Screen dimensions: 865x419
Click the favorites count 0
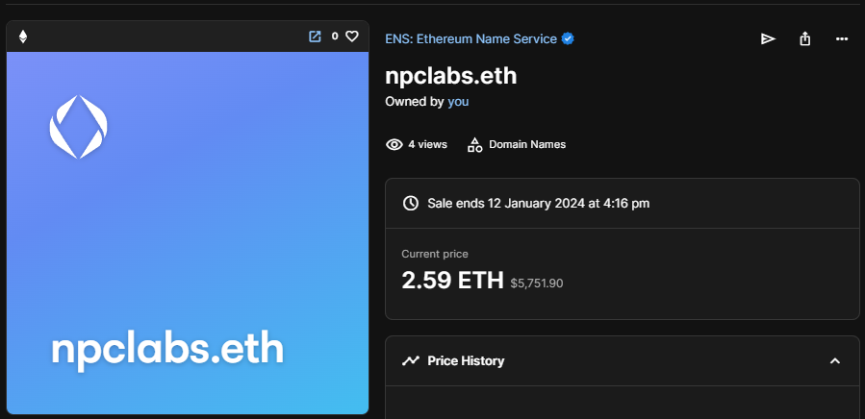(335, 37)
